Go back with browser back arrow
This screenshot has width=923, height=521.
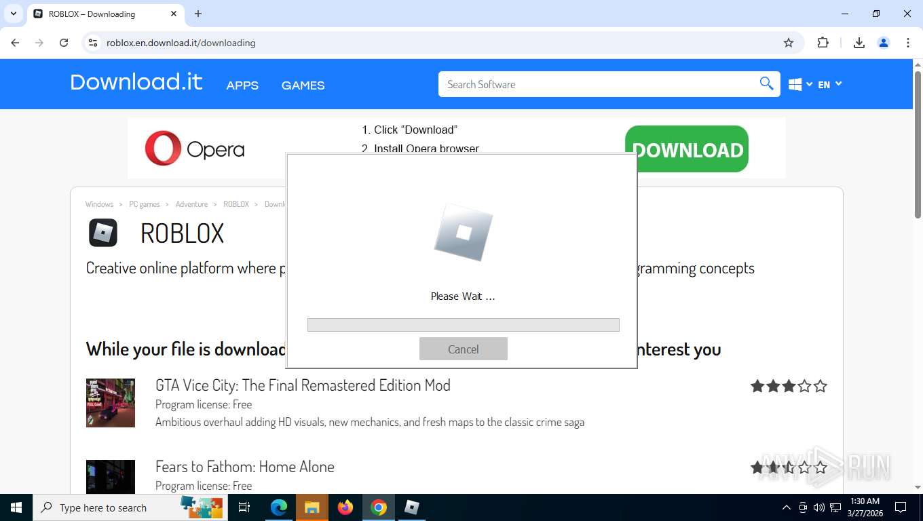pos(15,43)
